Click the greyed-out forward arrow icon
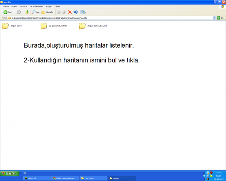This screenshot has height=181, width=226. (x=19, y=12)
